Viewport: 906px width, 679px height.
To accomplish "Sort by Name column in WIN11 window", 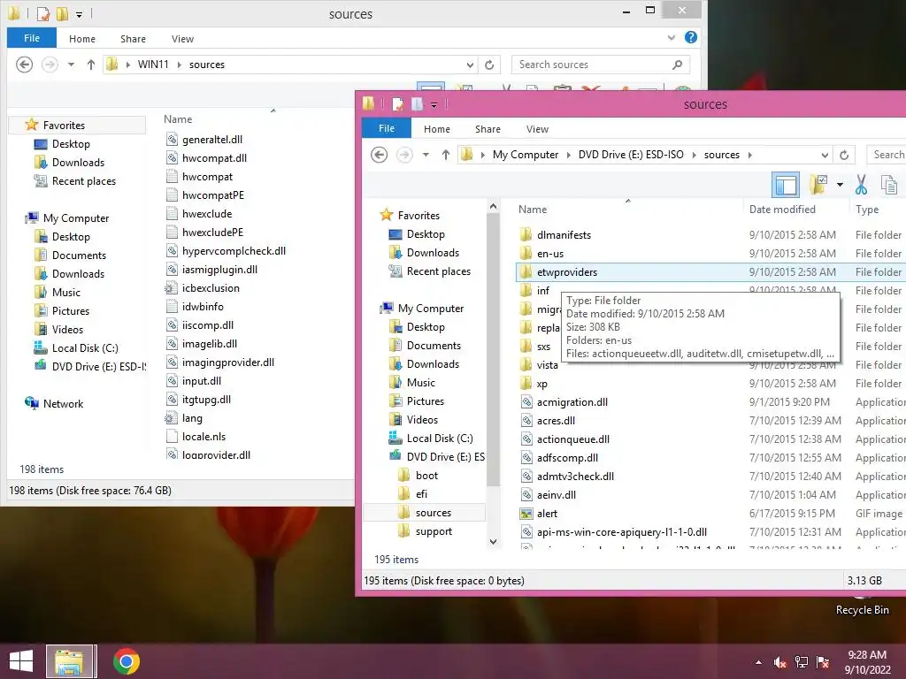I will 177,119.
